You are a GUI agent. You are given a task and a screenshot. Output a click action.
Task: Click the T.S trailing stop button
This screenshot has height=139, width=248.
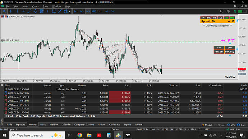click(x=220, y=18)
